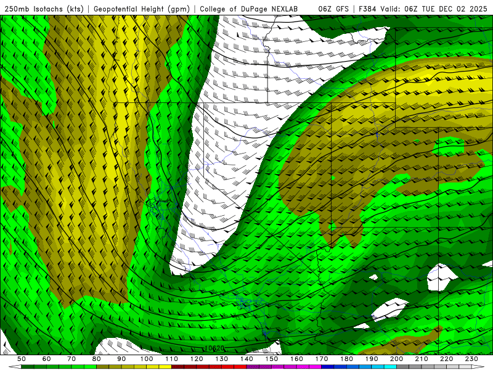Select the dark gray swatch starting at 200
The height and width of the screenshot is (370, 493).
point(403,367)
